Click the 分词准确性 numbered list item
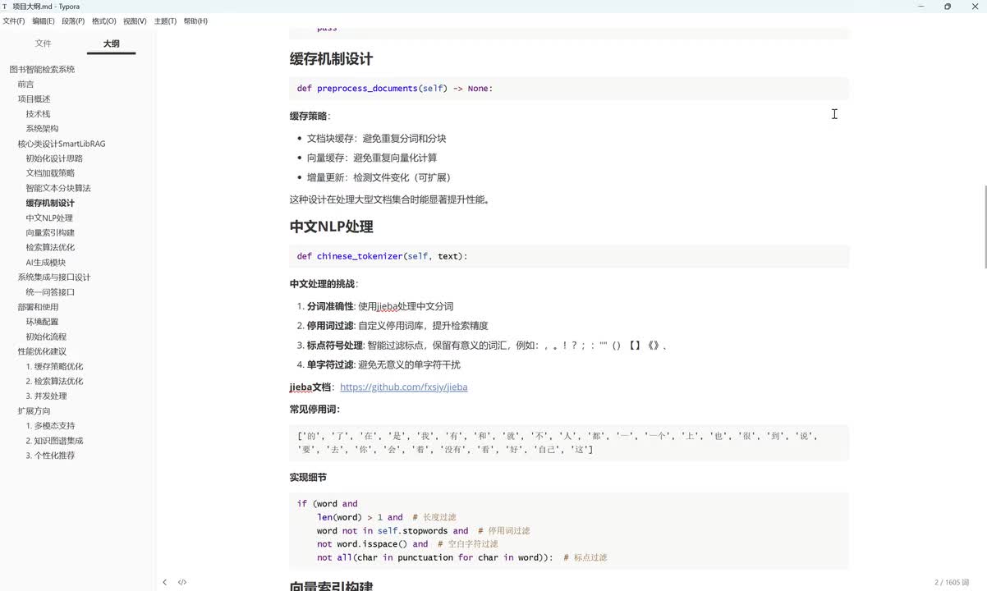 (x=380, y=306)
